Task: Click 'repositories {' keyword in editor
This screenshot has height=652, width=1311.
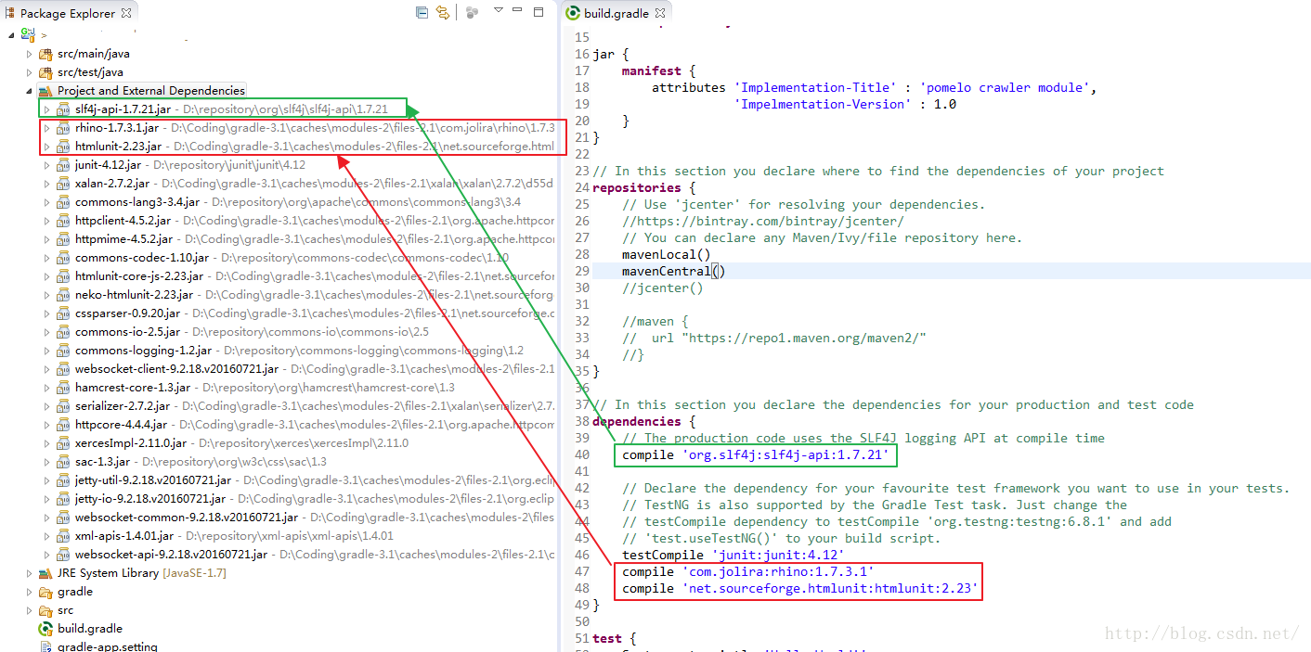Action: click(x=644, y=187)
